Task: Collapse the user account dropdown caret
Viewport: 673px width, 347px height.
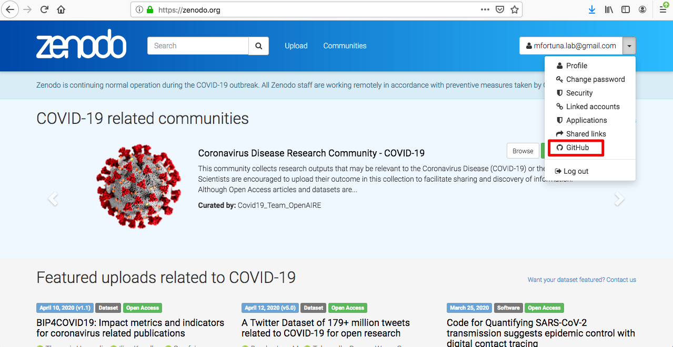Action: pyautogui.click(x=629, y=46)
